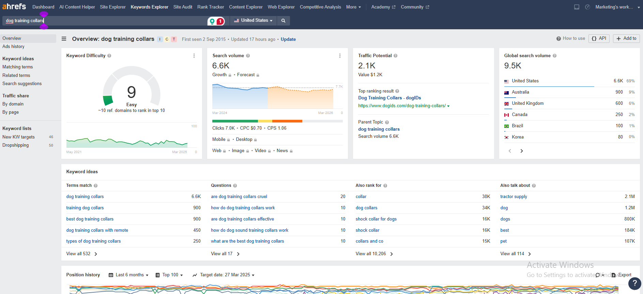The width and height of the screenshot is (643, 294).
Task: Click Traffic Potential help icon
Action: click(x=396, y=56)
